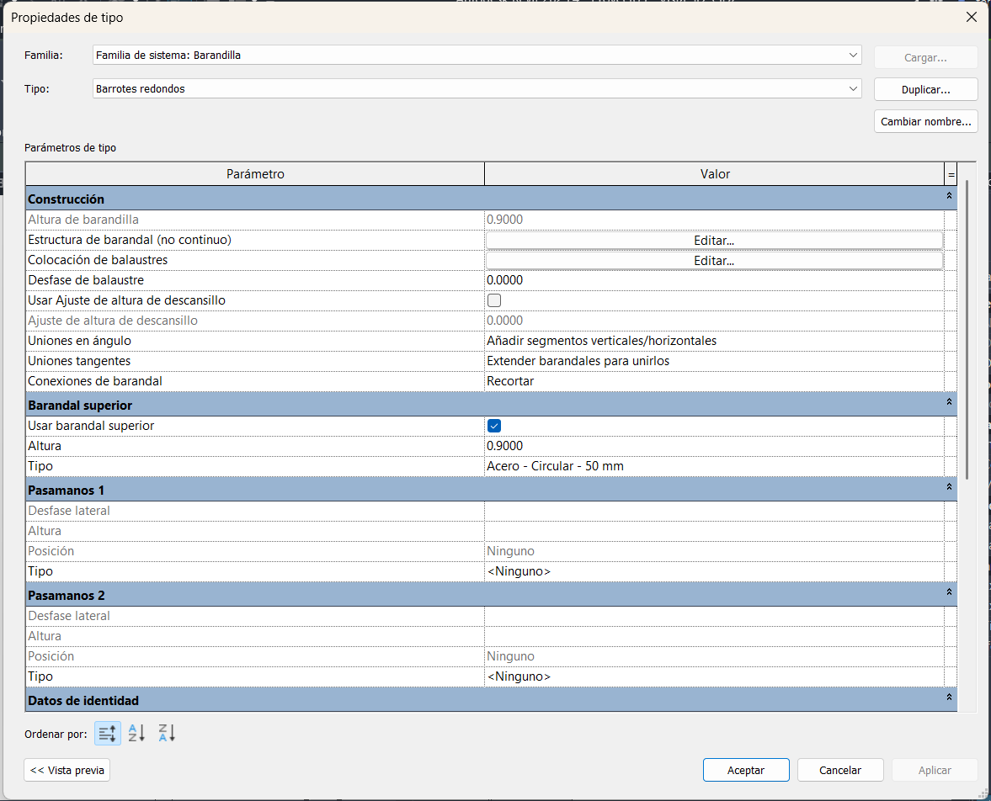
Task: Select the Uniones en ángulo value field
Action: 713,341
